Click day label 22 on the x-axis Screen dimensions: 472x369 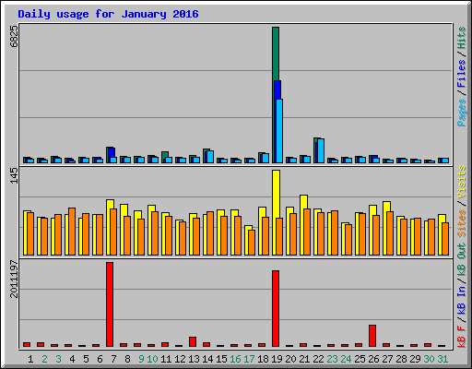point(318,359)
